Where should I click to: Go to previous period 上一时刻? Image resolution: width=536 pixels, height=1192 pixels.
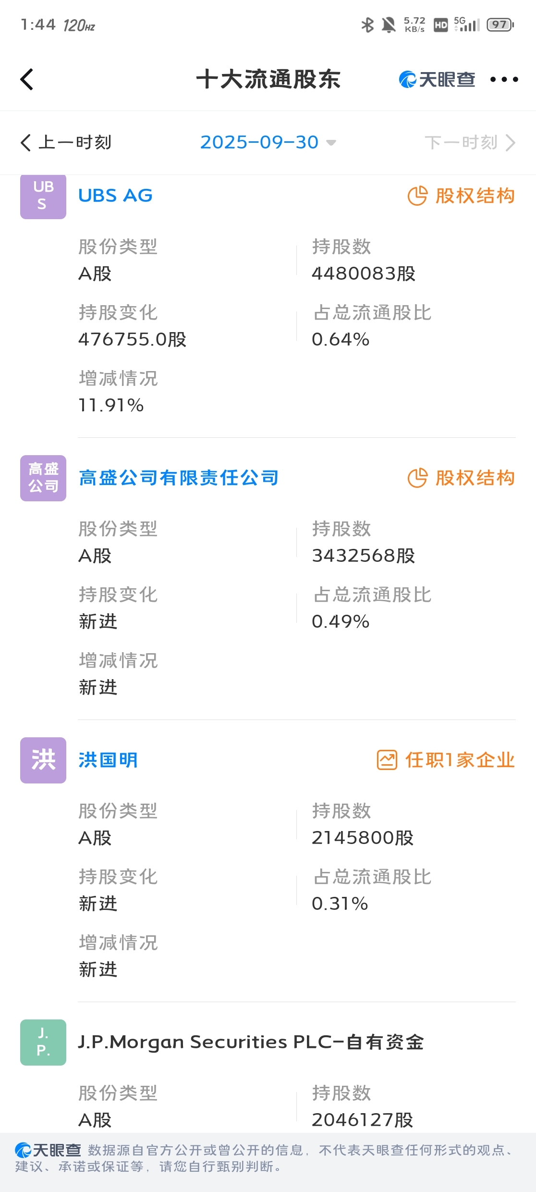click(66, 142)
